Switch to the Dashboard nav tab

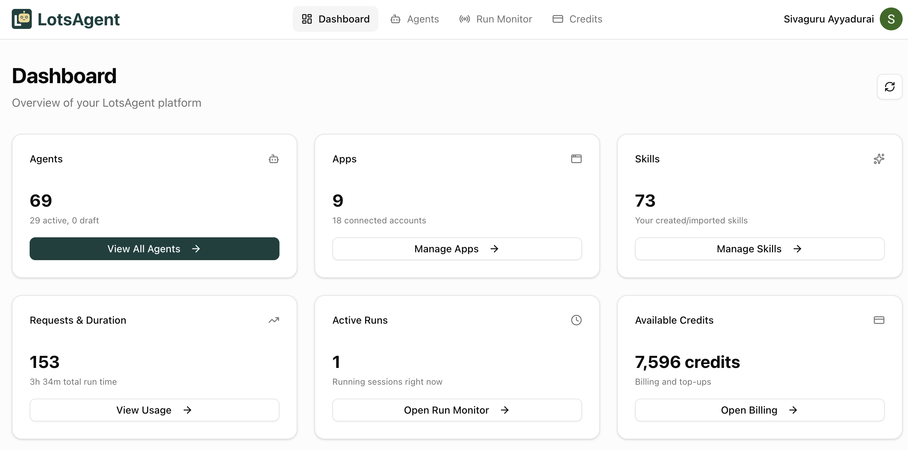336,19
